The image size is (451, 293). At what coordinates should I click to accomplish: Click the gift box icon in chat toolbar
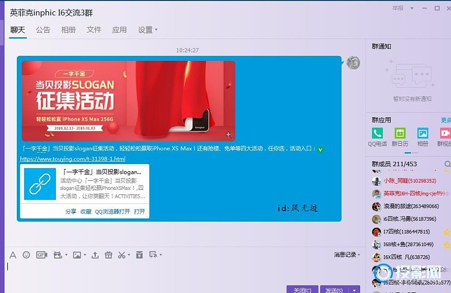[x=108, y=255]
